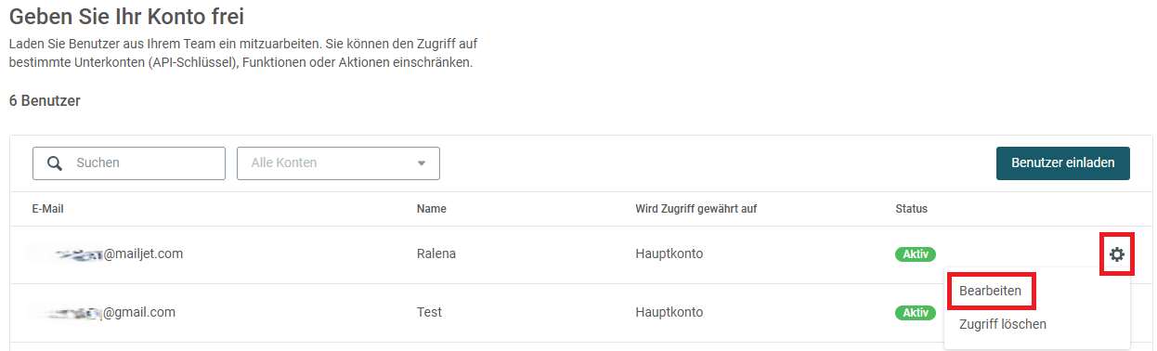Open the gear settings icon for Ralena
1157x351 pixels.
tap(1116, 254)
